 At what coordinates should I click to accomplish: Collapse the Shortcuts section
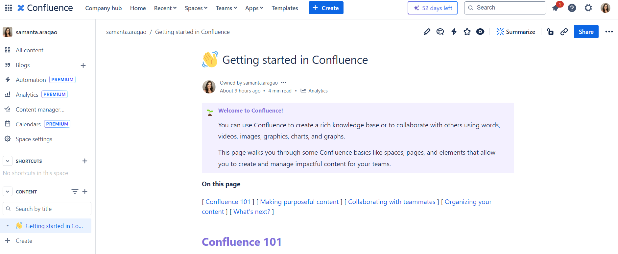(x=8, y=161)
